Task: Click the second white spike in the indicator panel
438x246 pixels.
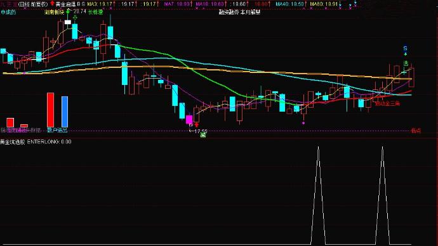Action: (382, 195)
